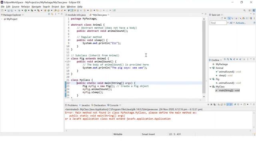Collapse the MyClass node in Outline
256x144 pixels.
click(x=210, y=87)
